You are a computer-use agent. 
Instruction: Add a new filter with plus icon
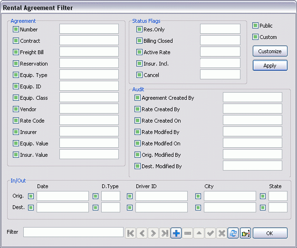176,233
